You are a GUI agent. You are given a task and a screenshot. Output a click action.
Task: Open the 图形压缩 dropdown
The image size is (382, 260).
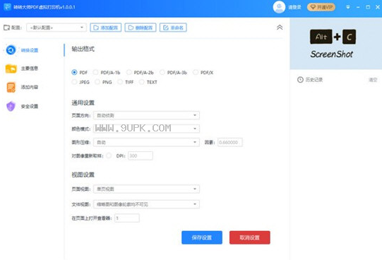click(x=146, y=142)
